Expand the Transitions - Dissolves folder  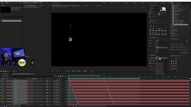click(x=172, y=20)
